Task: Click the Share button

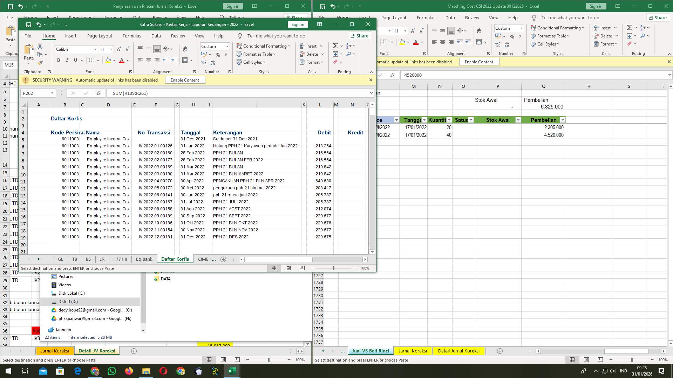Action: pyautogui.click(x=360, y=36)
